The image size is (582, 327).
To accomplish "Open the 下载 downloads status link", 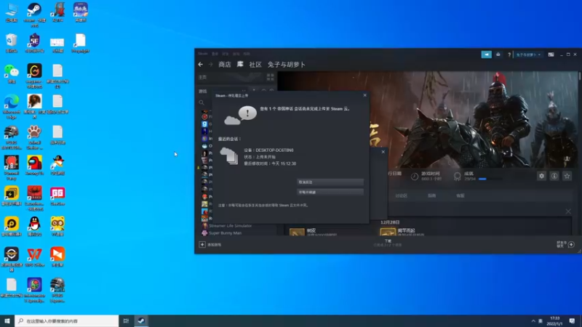I will point(388,243).
